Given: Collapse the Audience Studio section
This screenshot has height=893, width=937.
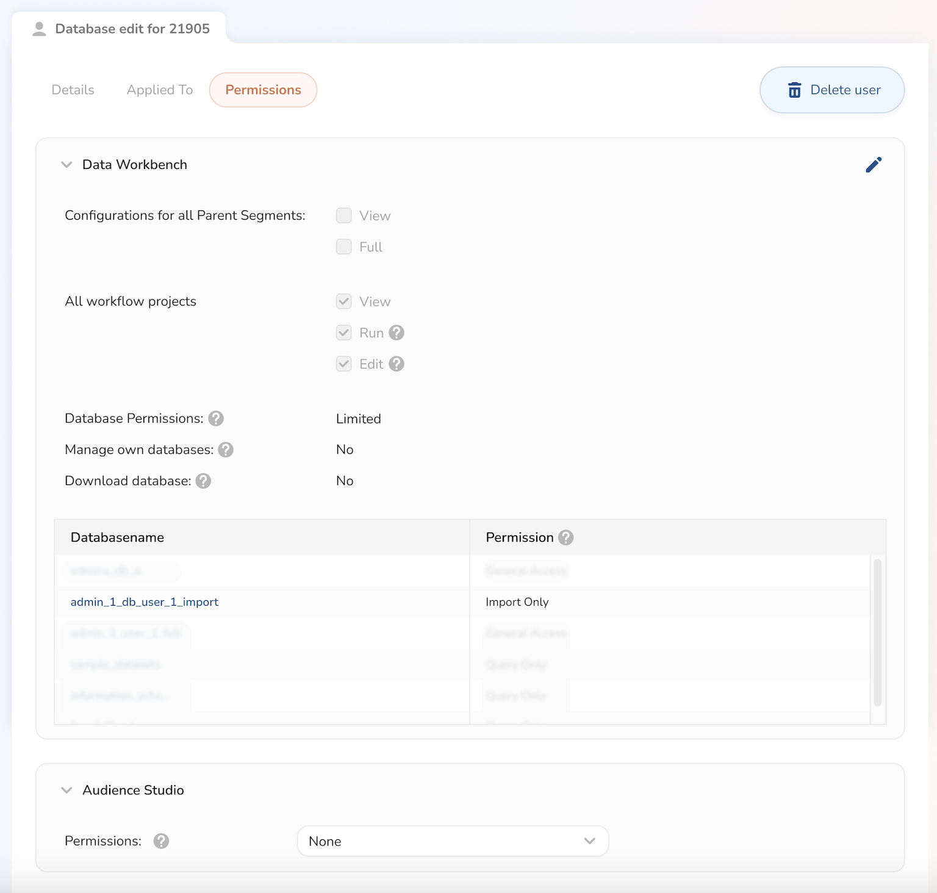Looking at the screenshot, I should click(66, 790).
